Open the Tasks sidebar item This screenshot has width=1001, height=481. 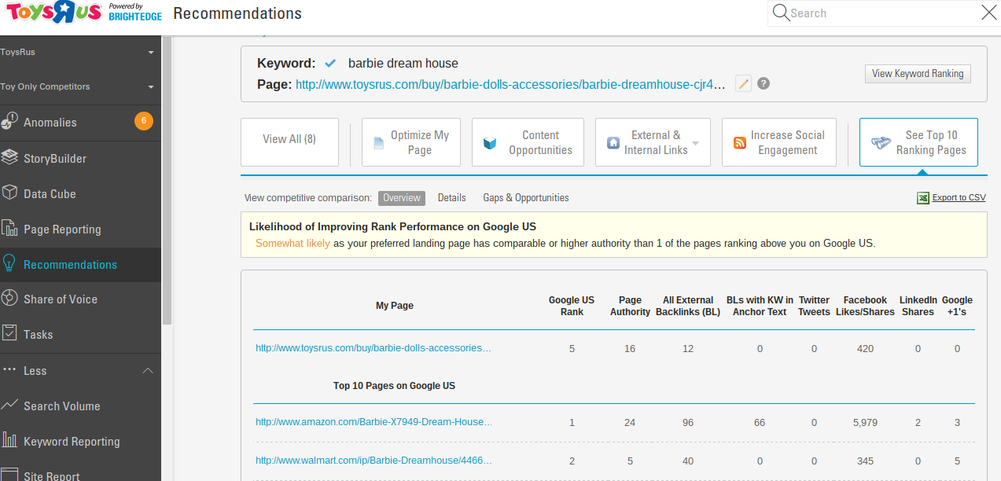[38, 334]
